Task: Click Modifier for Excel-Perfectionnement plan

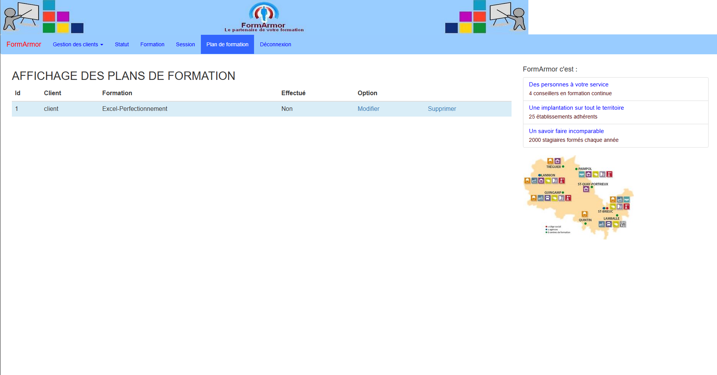Action: (368, 109)
